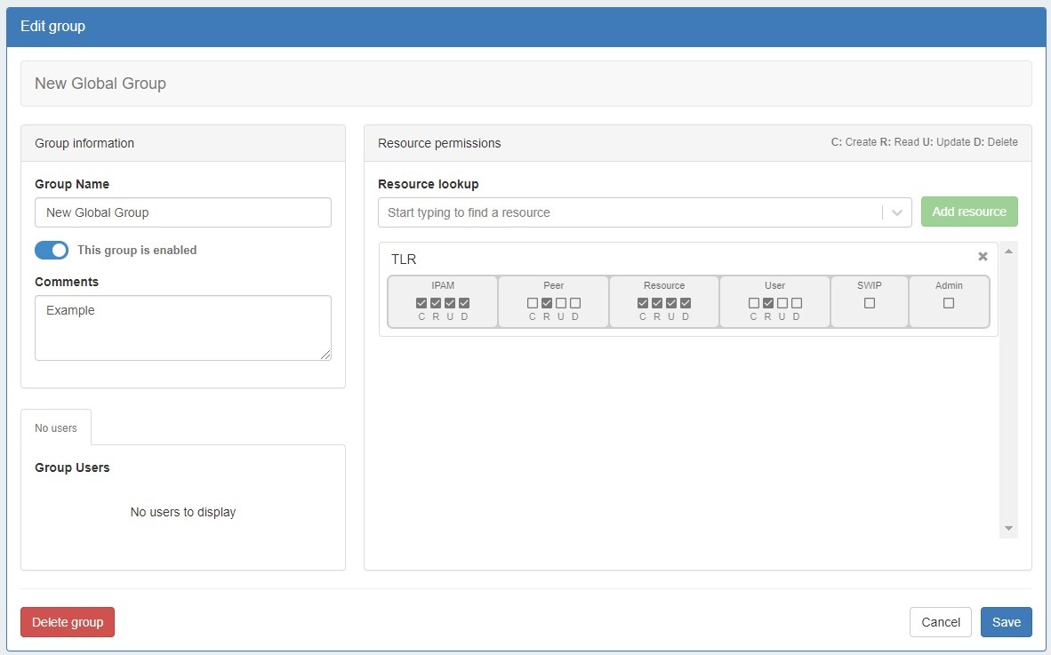
Task: Click the Group Name text field
Action: coord(183,212)
